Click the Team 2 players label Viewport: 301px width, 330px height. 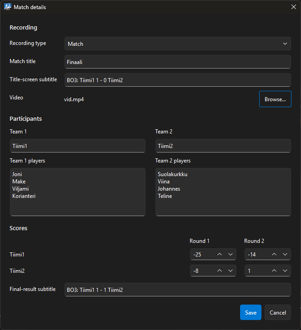[173, 161]
